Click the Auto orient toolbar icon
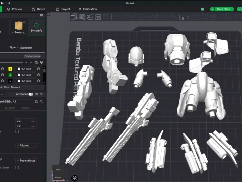Viewport: 242px width, 182px height. point(90,17)
